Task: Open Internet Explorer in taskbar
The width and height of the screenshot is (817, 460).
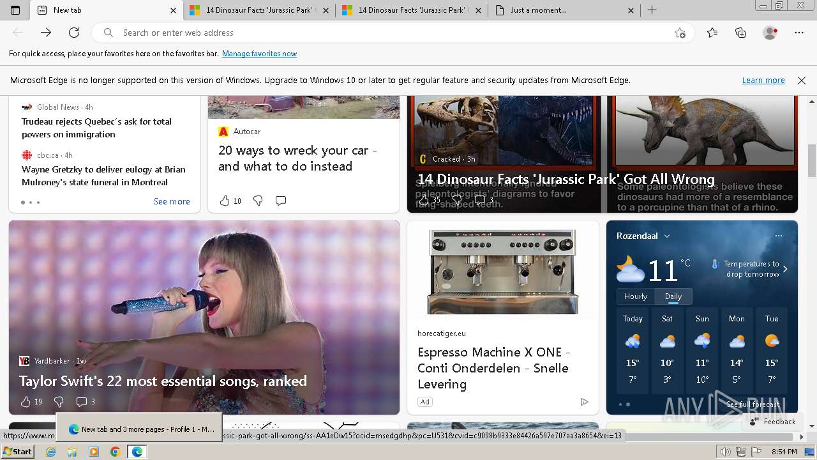Action: click(x=51, y=452)
